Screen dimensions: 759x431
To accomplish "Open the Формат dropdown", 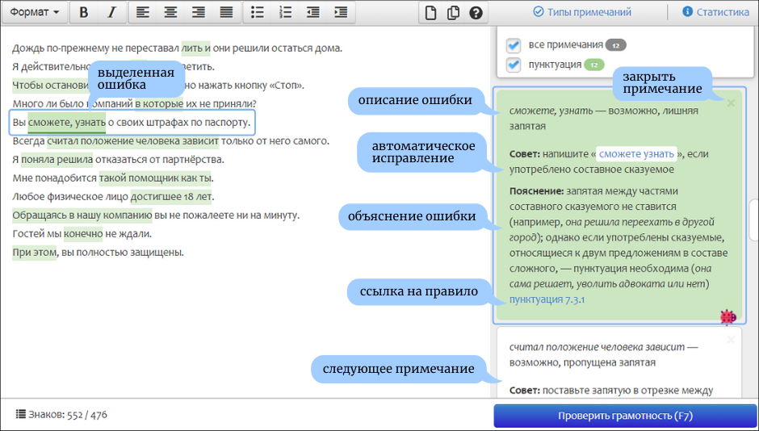I will (35, 13).
